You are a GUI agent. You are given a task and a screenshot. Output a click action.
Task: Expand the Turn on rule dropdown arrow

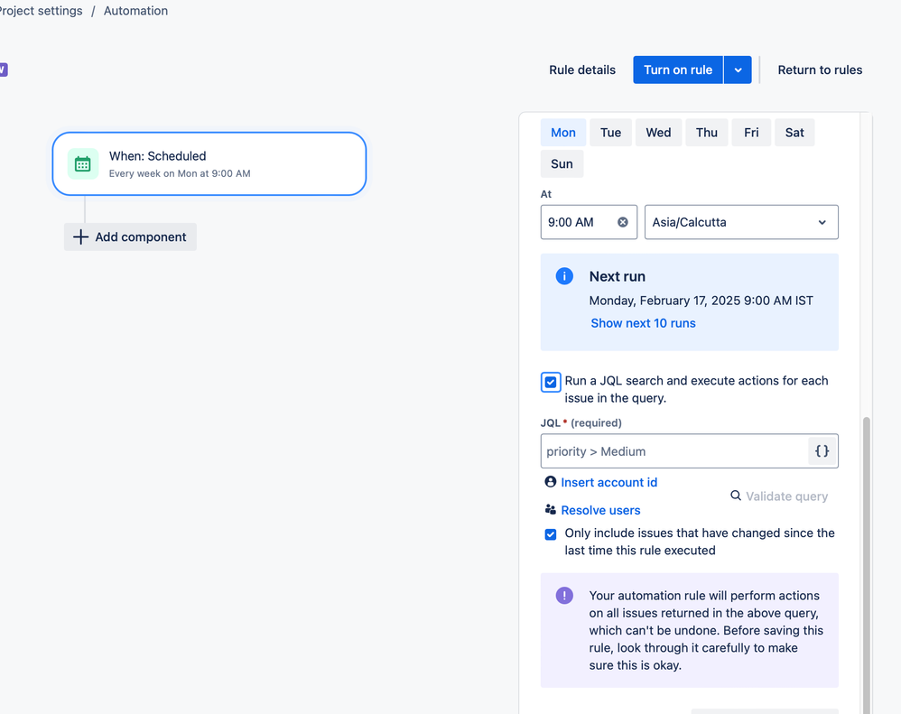click(x=738, y=70)
